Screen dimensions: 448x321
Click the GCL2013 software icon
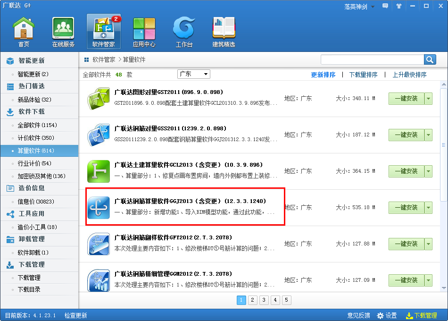coord(99,171)
